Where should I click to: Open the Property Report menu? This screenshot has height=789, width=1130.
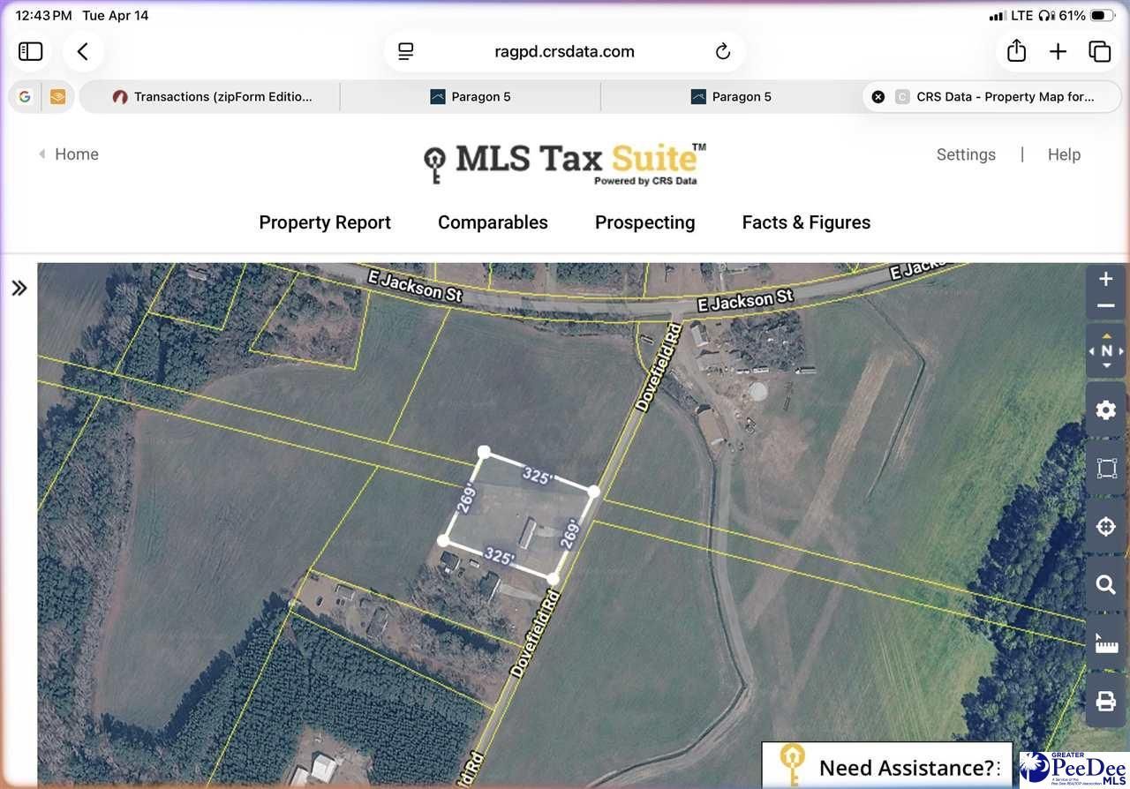pos(325,222)
